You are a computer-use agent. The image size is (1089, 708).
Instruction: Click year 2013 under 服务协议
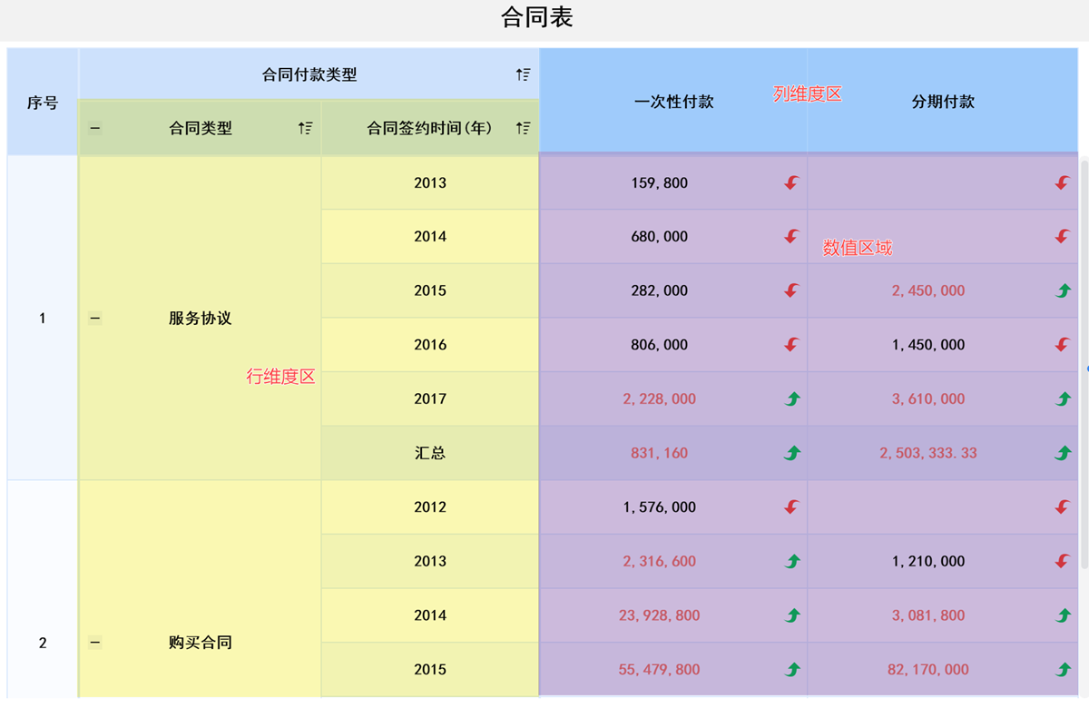click(430, 182)
